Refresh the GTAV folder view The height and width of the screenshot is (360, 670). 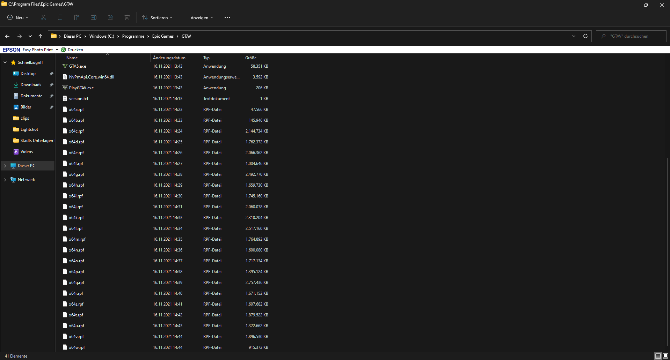click(x=585, y=36)
